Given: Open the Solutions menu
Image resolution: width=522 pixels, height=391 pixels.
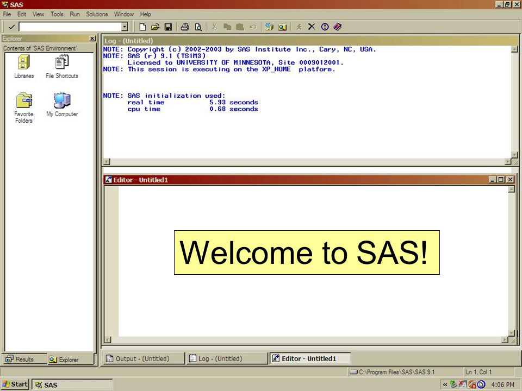Looking at the screenshot, I should [97, 14].
